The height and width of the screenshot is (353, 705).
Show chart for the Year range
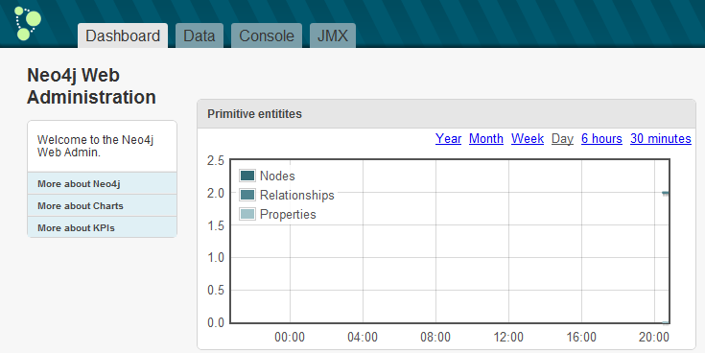[448, 138]
